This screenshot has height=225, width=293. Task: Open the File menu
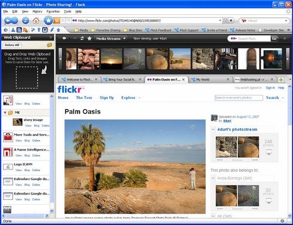(5, 11)
